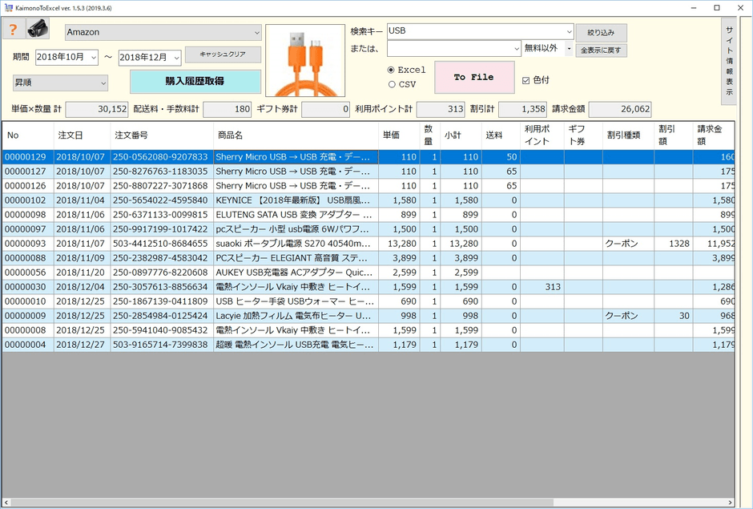This screenshot has height=509, width=753.
Task: Expand the または secondary search key combo box
Action: [x=517, y=49]
